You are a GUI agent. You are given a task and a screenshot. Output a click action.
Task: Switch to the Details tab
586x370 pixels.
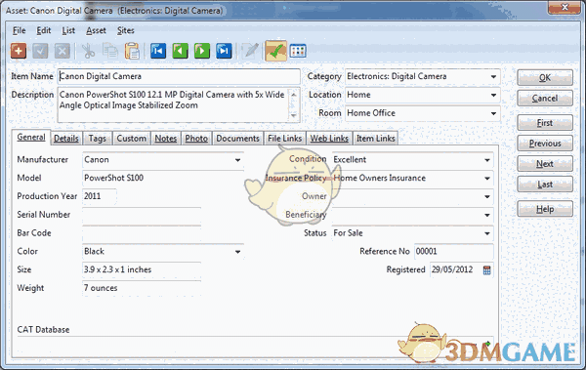tap(66, 139)
